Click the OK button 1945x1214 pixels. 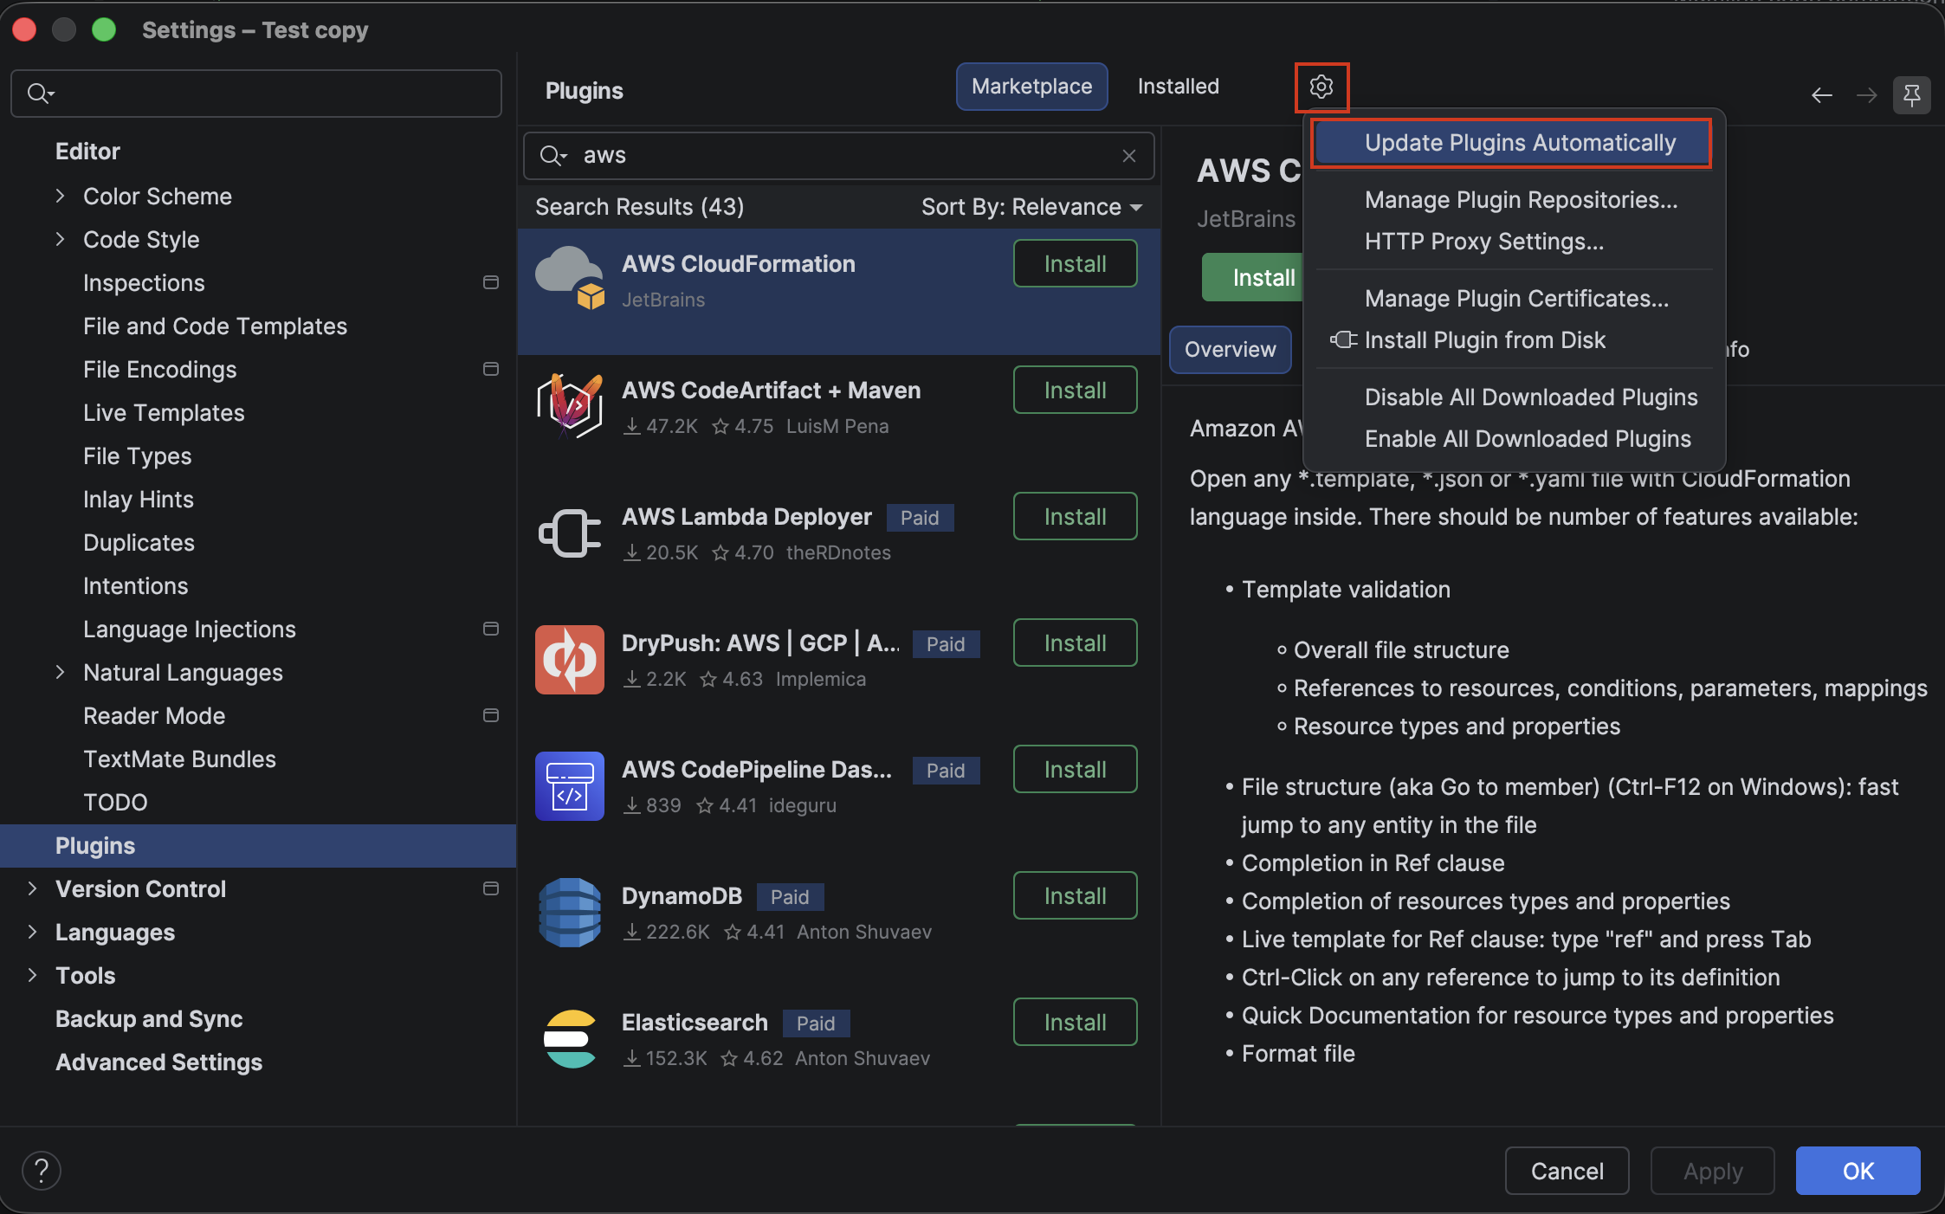(1858, 1172)
